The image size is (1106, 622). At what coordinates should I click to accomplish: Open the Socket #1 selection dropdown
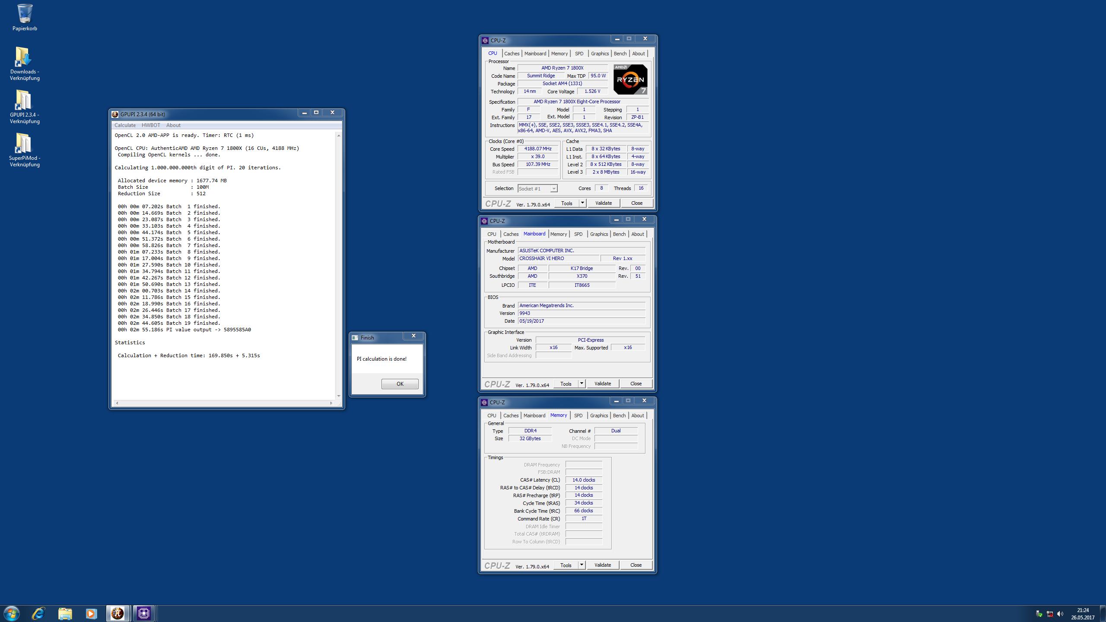click(x=537, y=189)
